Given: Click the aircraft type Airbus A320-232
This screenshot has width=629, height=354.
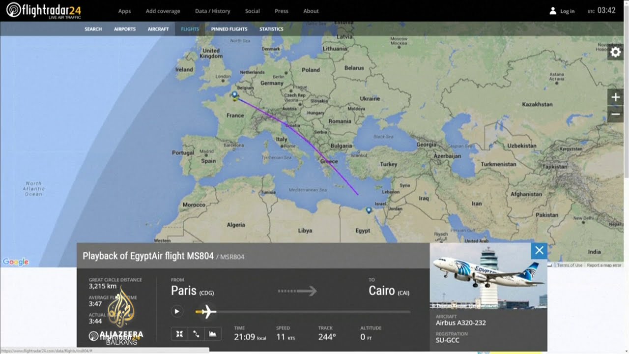Looking at the screenshot, I should click(x=461, y=323).
